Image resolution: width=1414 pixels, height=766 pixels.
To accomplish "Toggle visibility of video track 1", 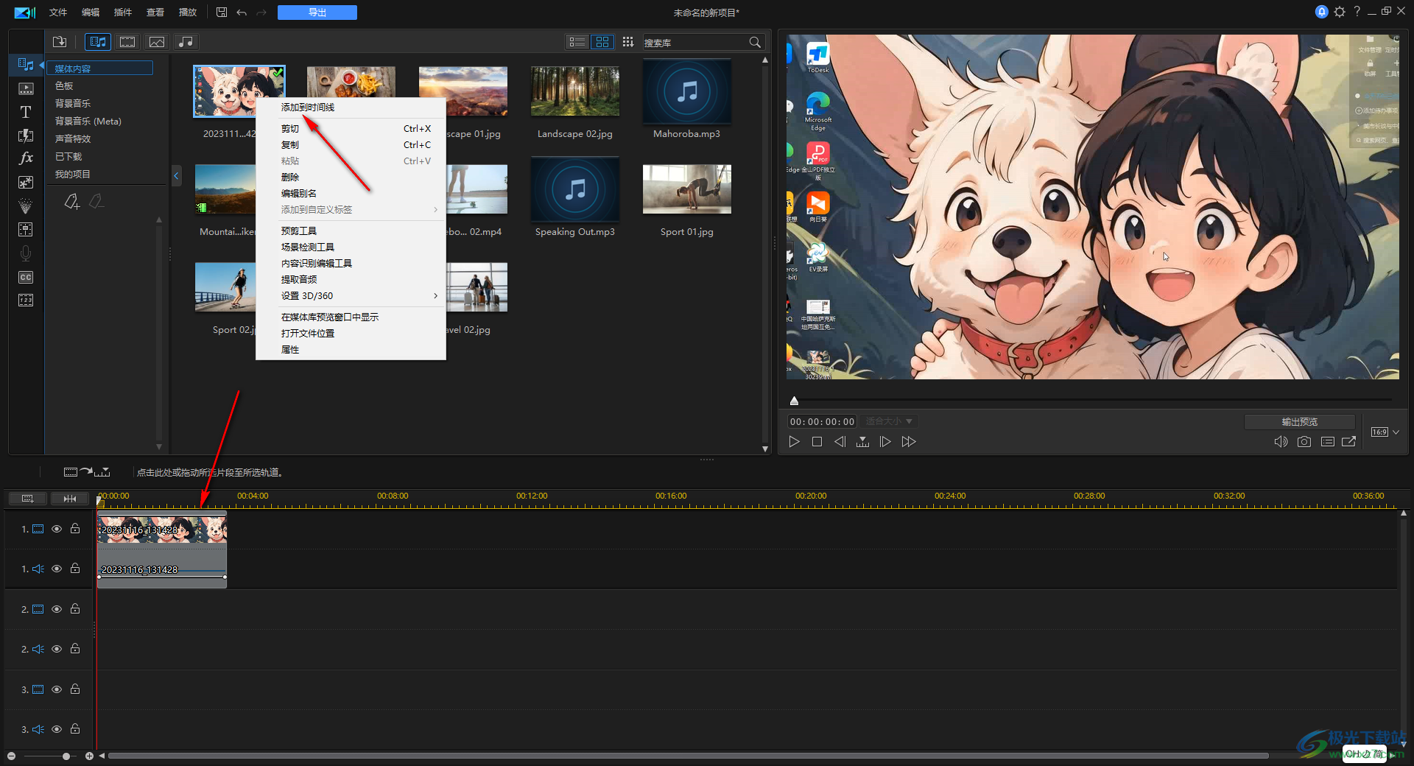I will coord(57,529).
